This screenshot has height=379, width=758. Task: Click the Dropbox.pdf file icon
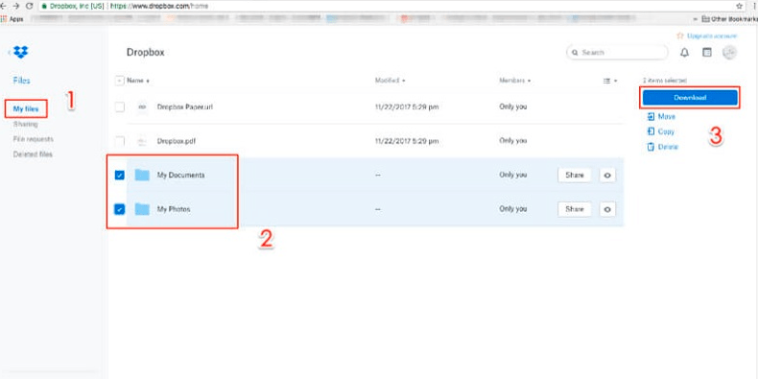point(142,141)
